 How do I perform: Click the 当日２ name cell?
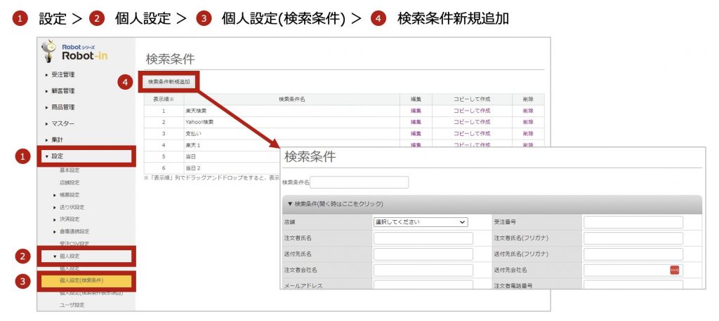pos(232,168)
